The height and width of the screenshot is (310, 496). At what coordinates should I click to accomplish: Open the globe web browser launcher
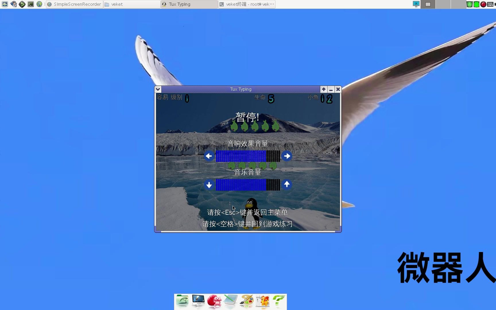[39, 4]
